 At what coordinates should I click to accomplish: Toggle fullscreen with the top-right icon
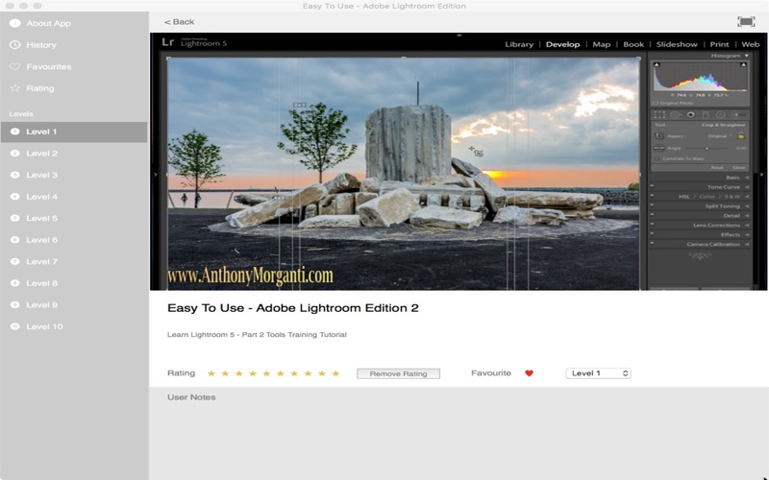coord(746,21)
